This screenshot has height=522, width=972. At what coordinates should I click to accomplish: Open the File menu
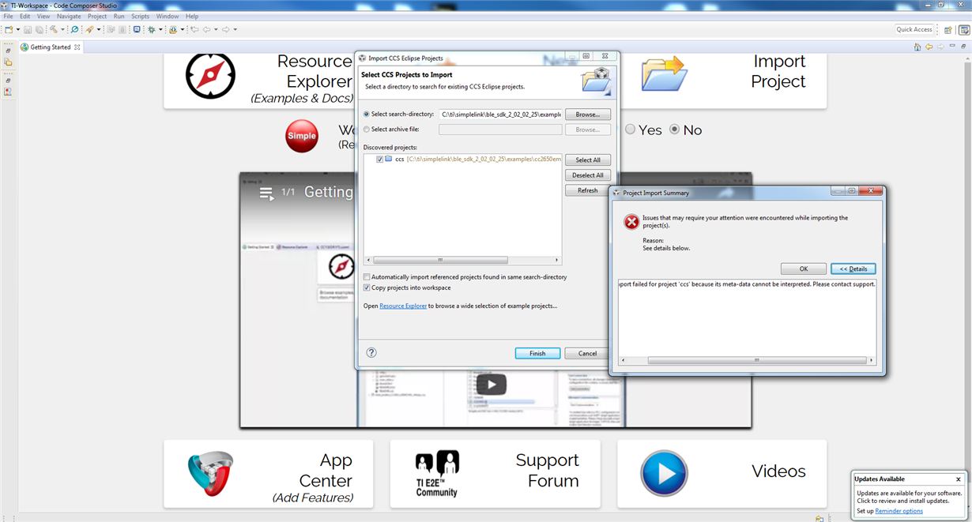tap(9, 16)
